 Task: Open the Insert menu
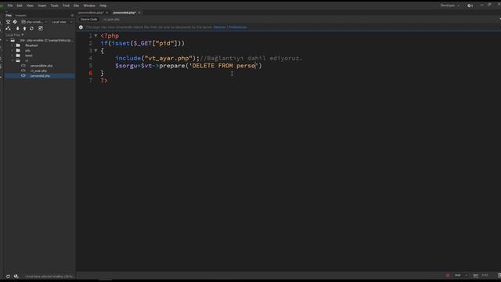coord(41,5)
